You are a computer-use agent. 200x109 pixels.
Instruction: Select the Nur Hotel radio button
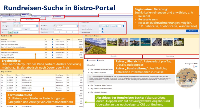(30, 17)
